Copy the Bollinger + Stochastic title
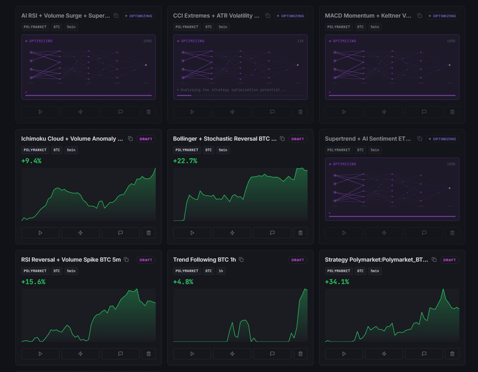The width and height of the screenshot is (478, 372). coord(282,139)
